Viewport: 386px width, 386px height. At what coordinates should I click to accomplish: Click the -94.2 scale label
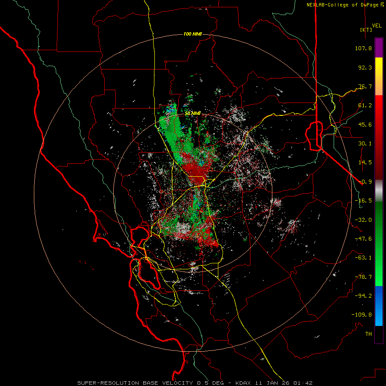click(x=363, y=296)
